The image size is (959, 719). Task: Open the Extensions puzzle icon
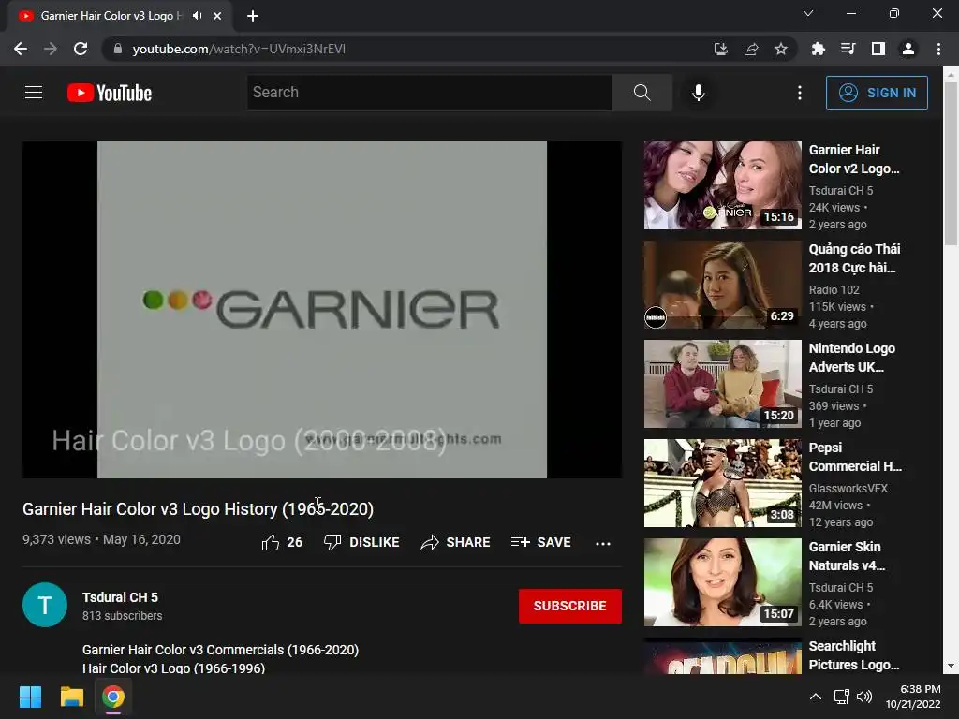[818, 49]
